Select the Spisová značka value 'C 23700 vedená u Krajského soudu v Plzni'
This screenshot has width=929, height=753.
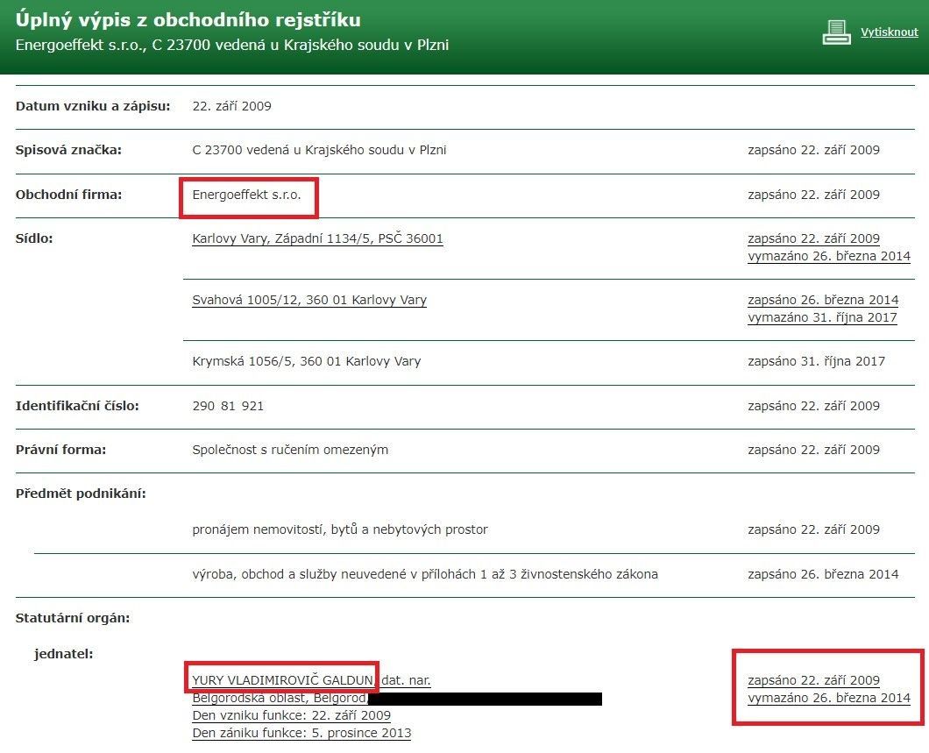(319, 150)
